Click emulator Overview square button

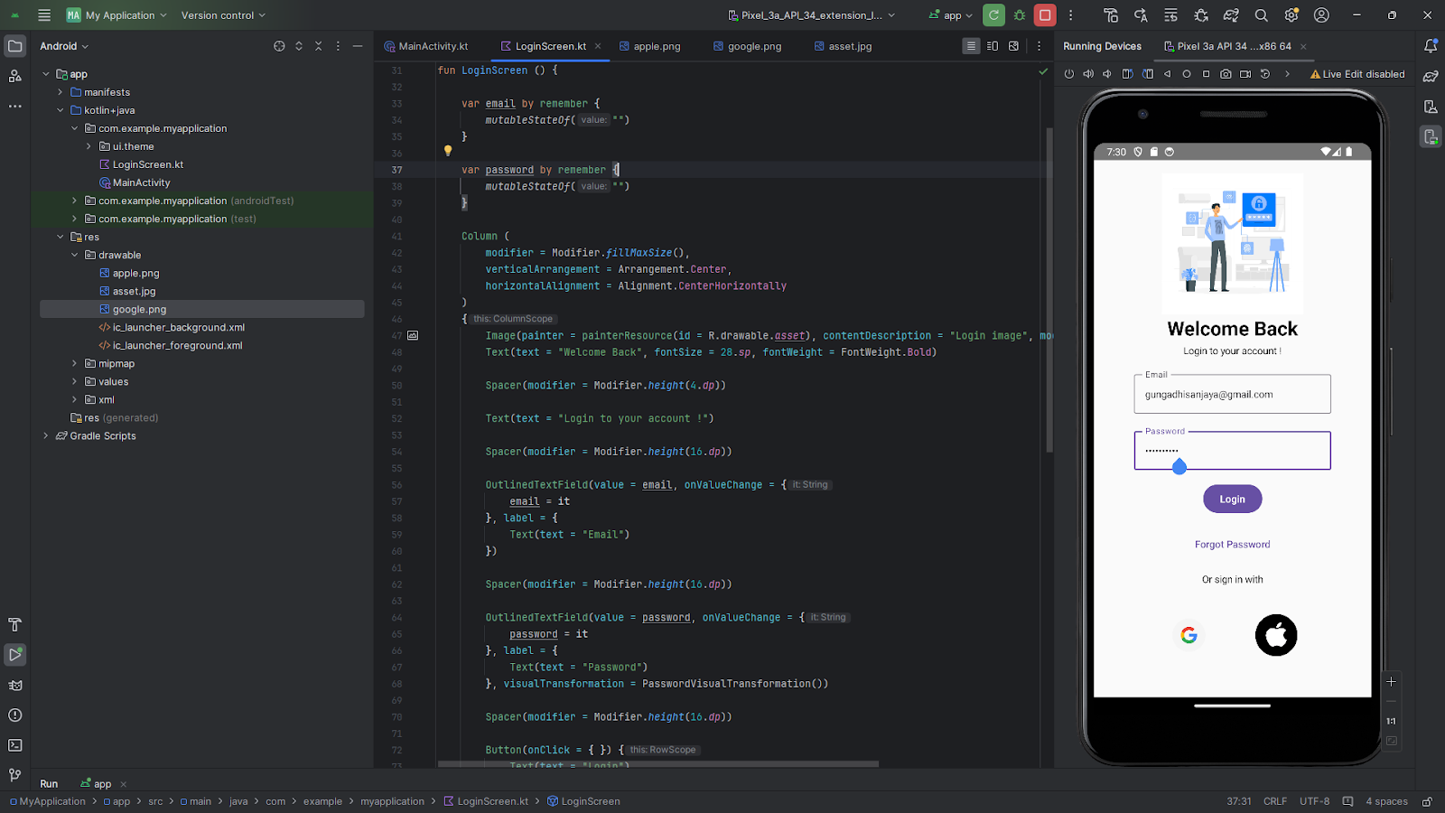click(x=1207, y=74)
